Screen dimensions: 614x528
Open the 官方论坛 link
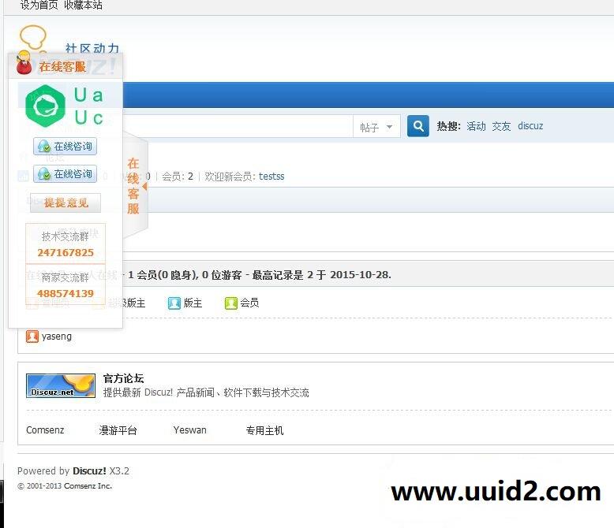coord(123,378)
